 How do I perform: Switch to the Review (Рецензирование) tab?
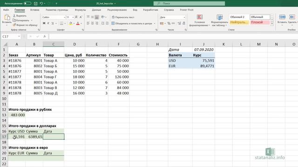(117, 10)
